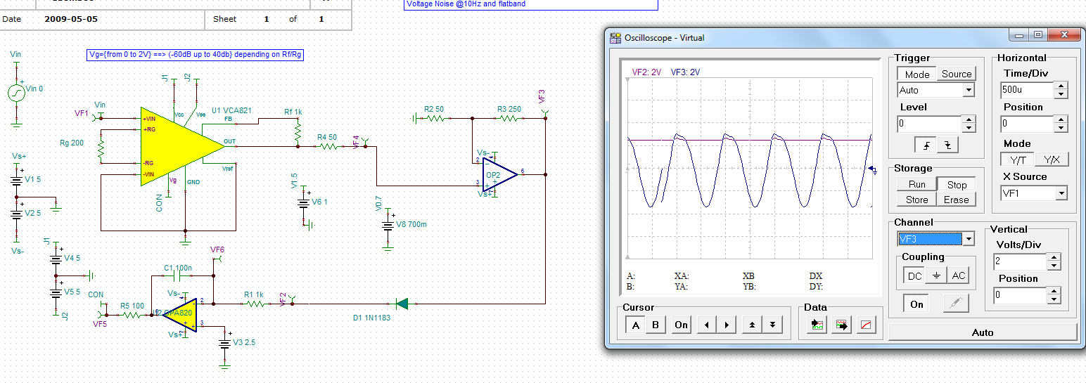This screenshot has width=1086, height=383.
Task: Open the Trigger Auto mode dropdown
Action: (x=968, y=90)
